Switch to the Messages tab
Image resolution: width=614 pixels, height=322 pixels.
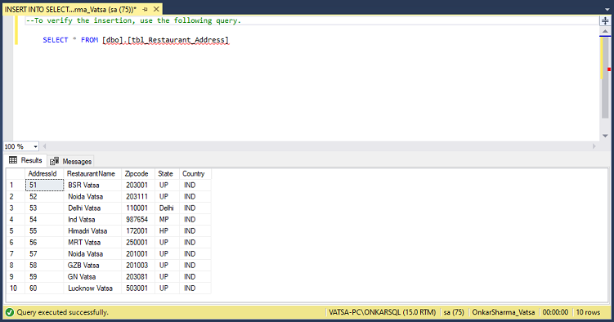pyautogui.click(x=71, y=161)
